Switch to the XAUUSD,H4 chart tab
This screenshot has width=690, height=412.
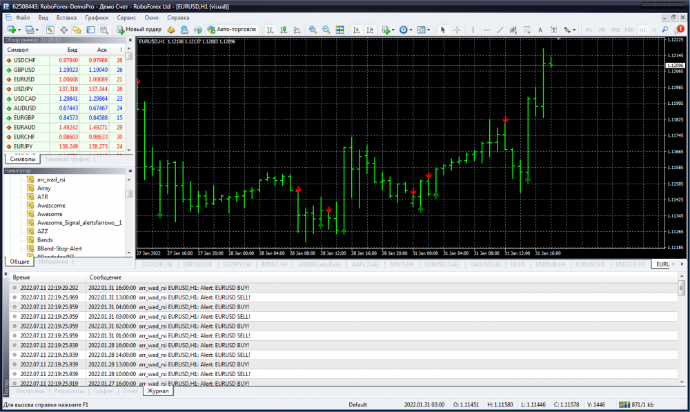tap(484, 264)
